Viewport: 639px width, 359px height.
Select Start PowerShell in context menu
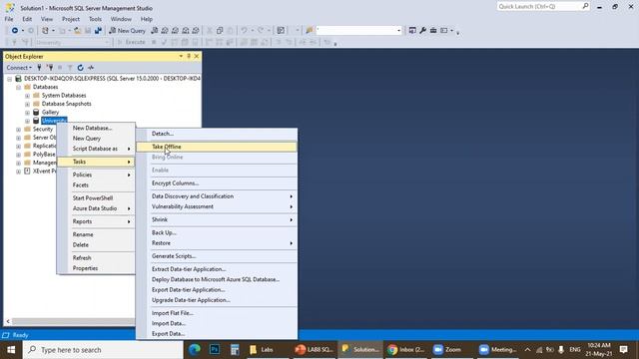tap(96, 197)
